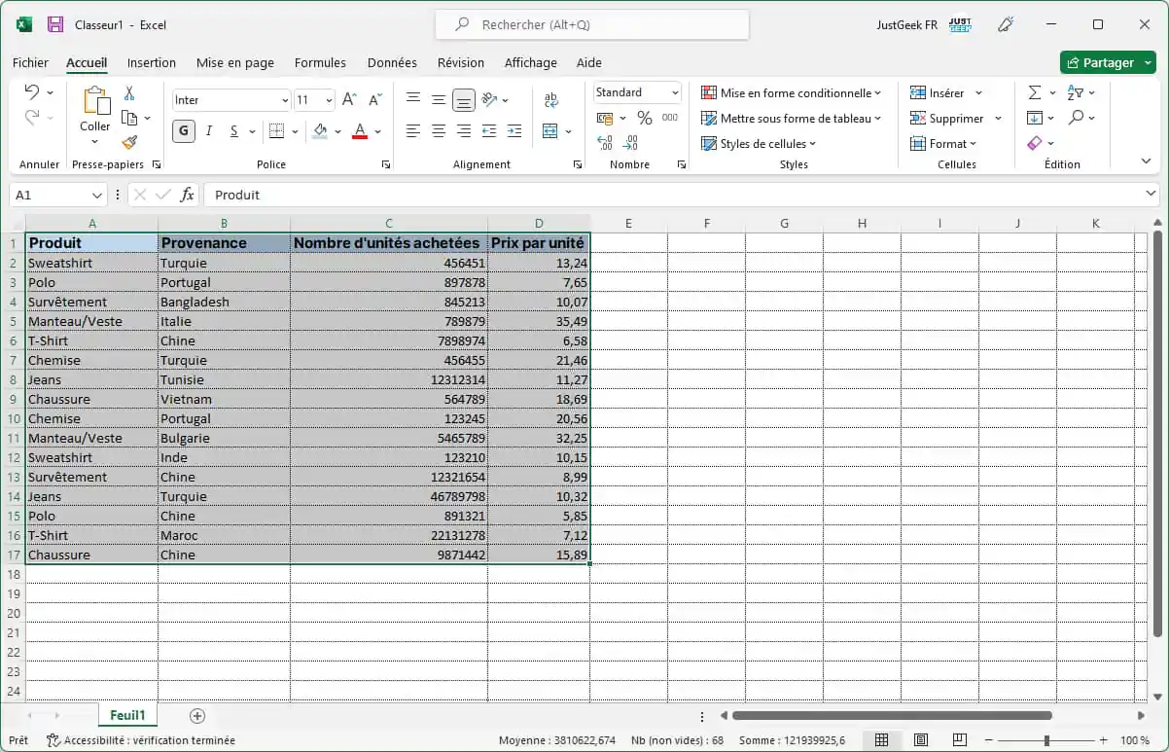Apply the percentage number format
Screen dimensions: 1169x752
[644, 117]
